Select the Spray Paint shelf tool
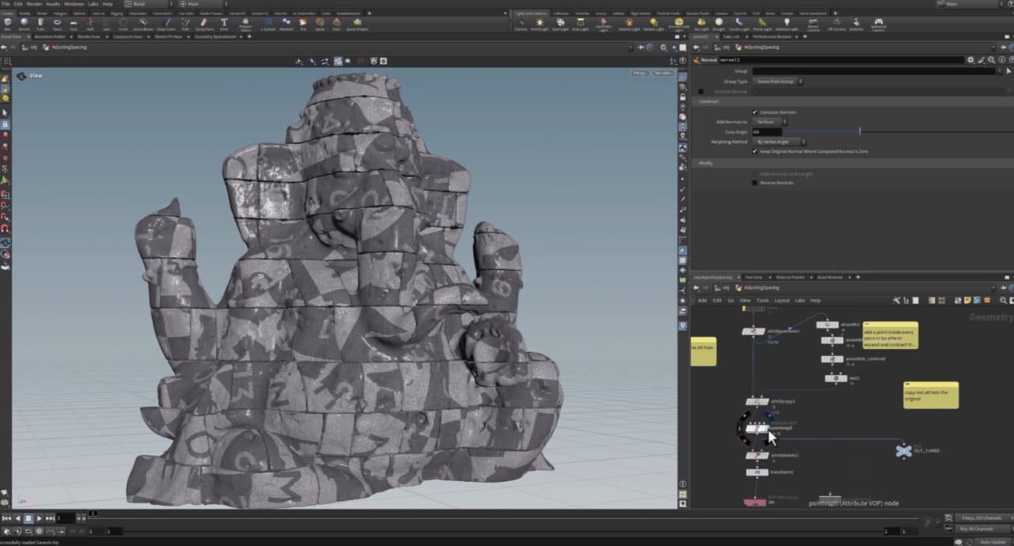 pyautogui.click(x=204, y=24)
